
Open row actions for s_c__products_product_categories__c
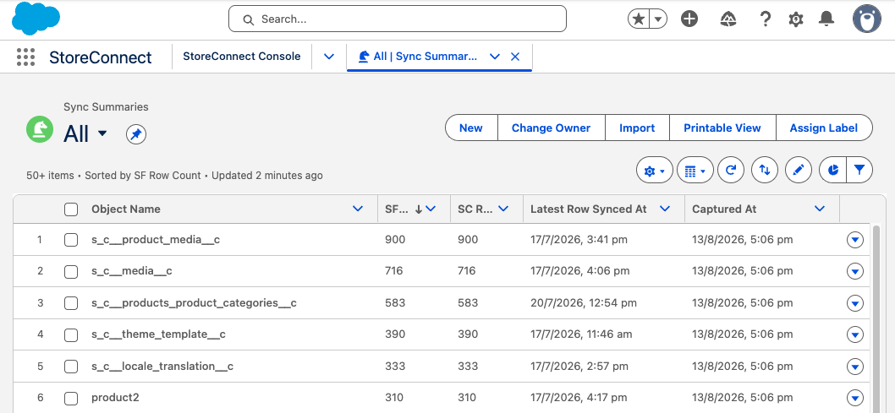[x=854, y=303]
